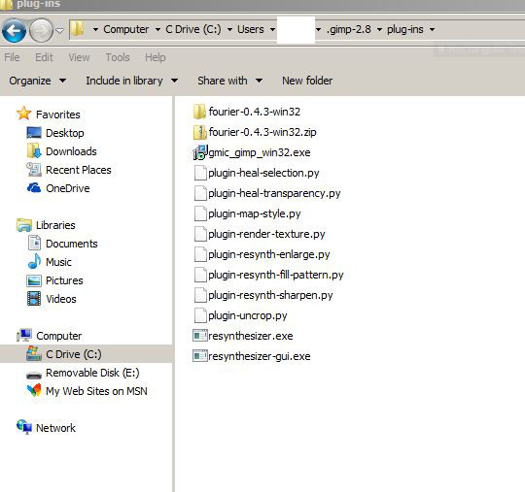This screenshot has height=492, width=525.
Task: Expand dropdown arrow after plug-ins breadcrumb
Action: pyautogui.click(x=433, y=30)
